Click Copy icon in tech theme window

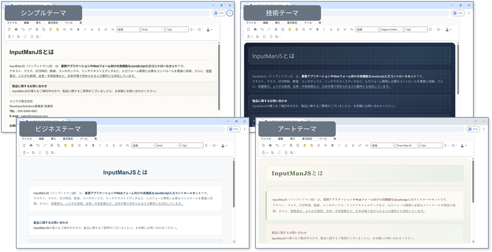[x=283, y=30]
